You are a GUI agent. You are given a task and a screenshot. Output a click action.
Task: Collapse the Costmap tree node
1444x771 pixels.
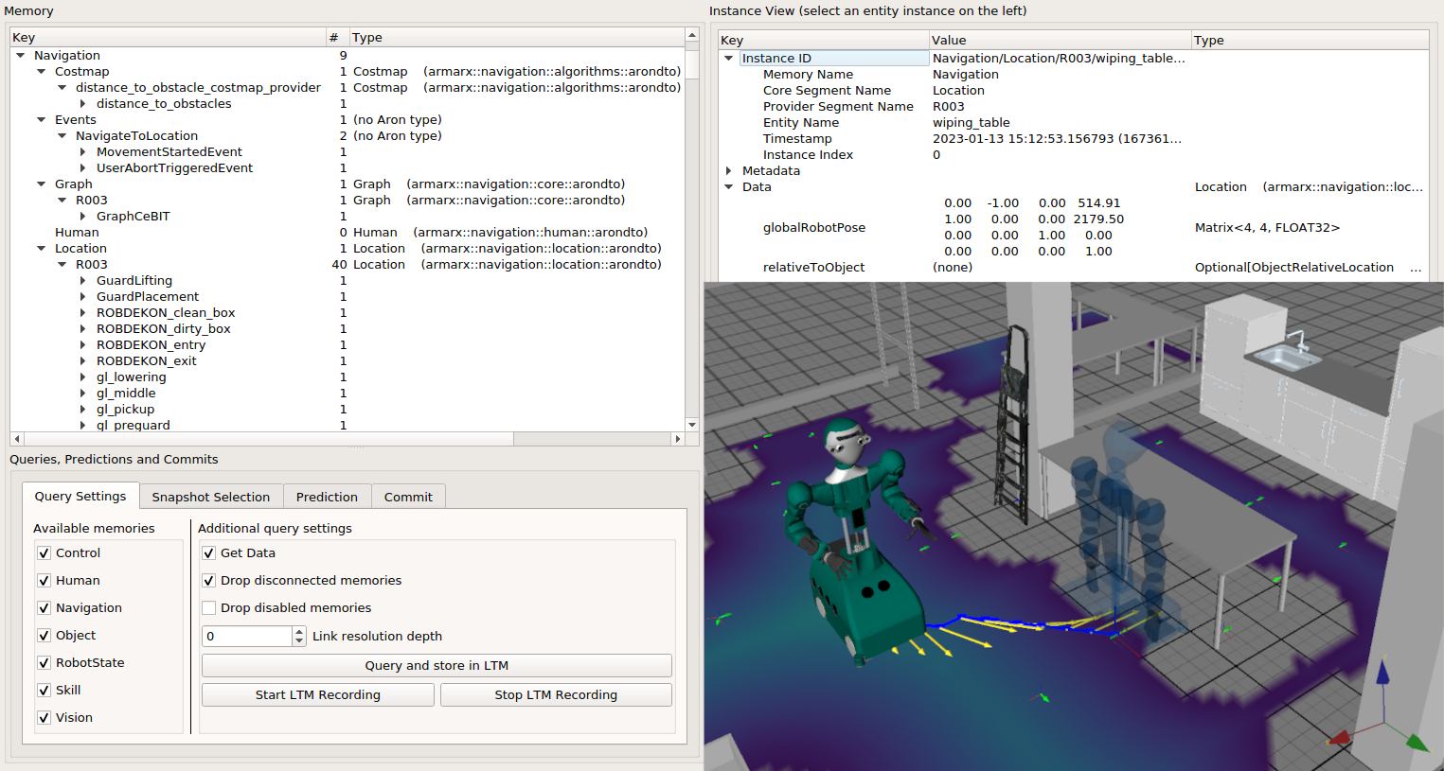[41, 72]
